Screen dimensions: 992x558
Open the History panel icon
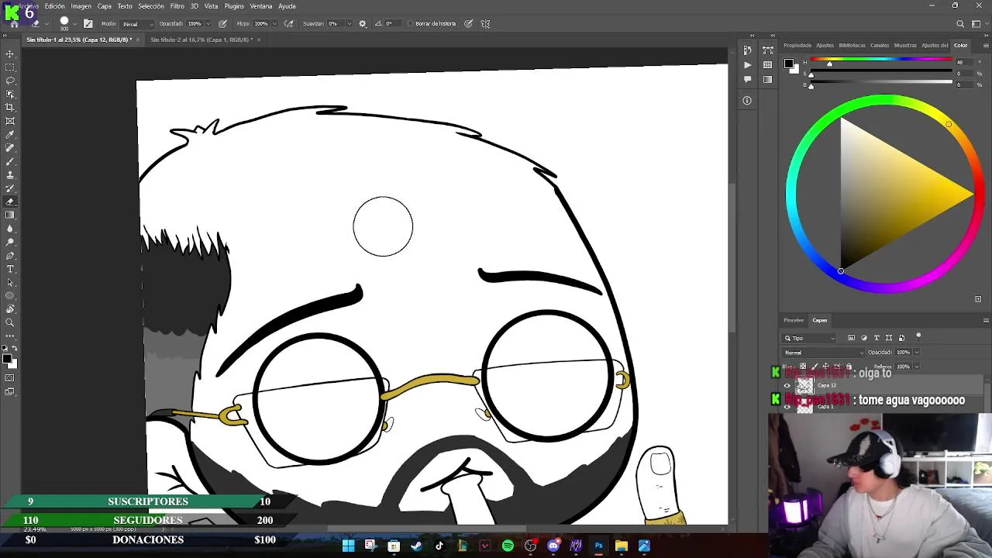pos(747,50)
